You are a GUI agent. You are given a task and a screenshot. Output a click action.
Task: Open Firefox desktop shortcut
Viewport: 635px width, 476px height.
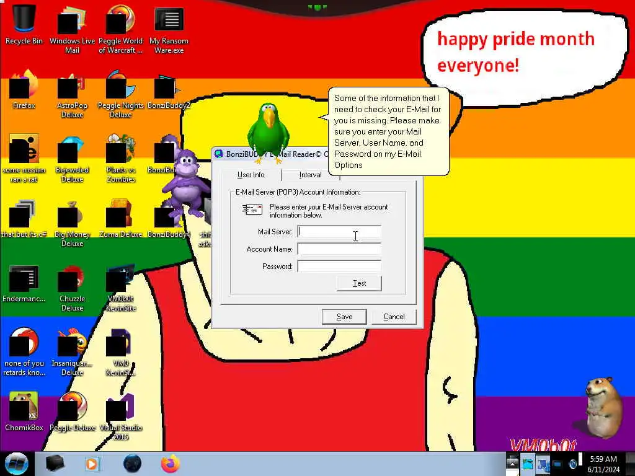tap(24, 90)
